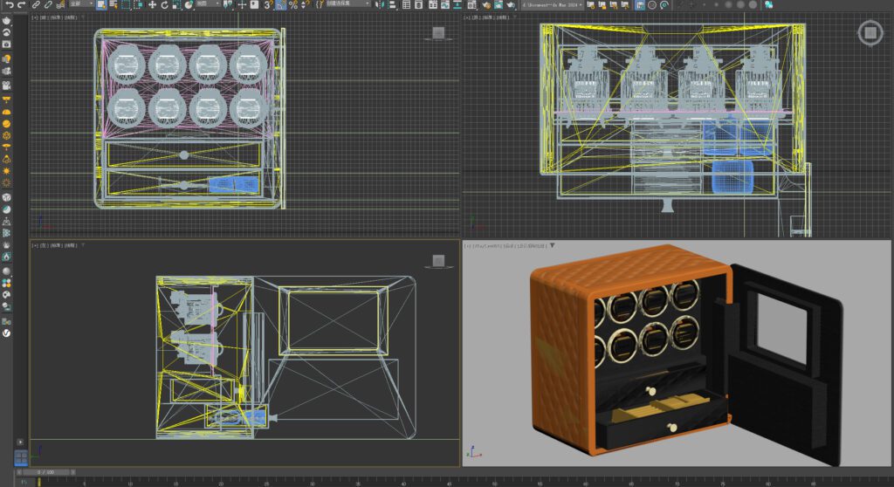This screenshot has width=894, height=487.
Task: Select the Select and Move tool
Action: (x=152, y=5)
